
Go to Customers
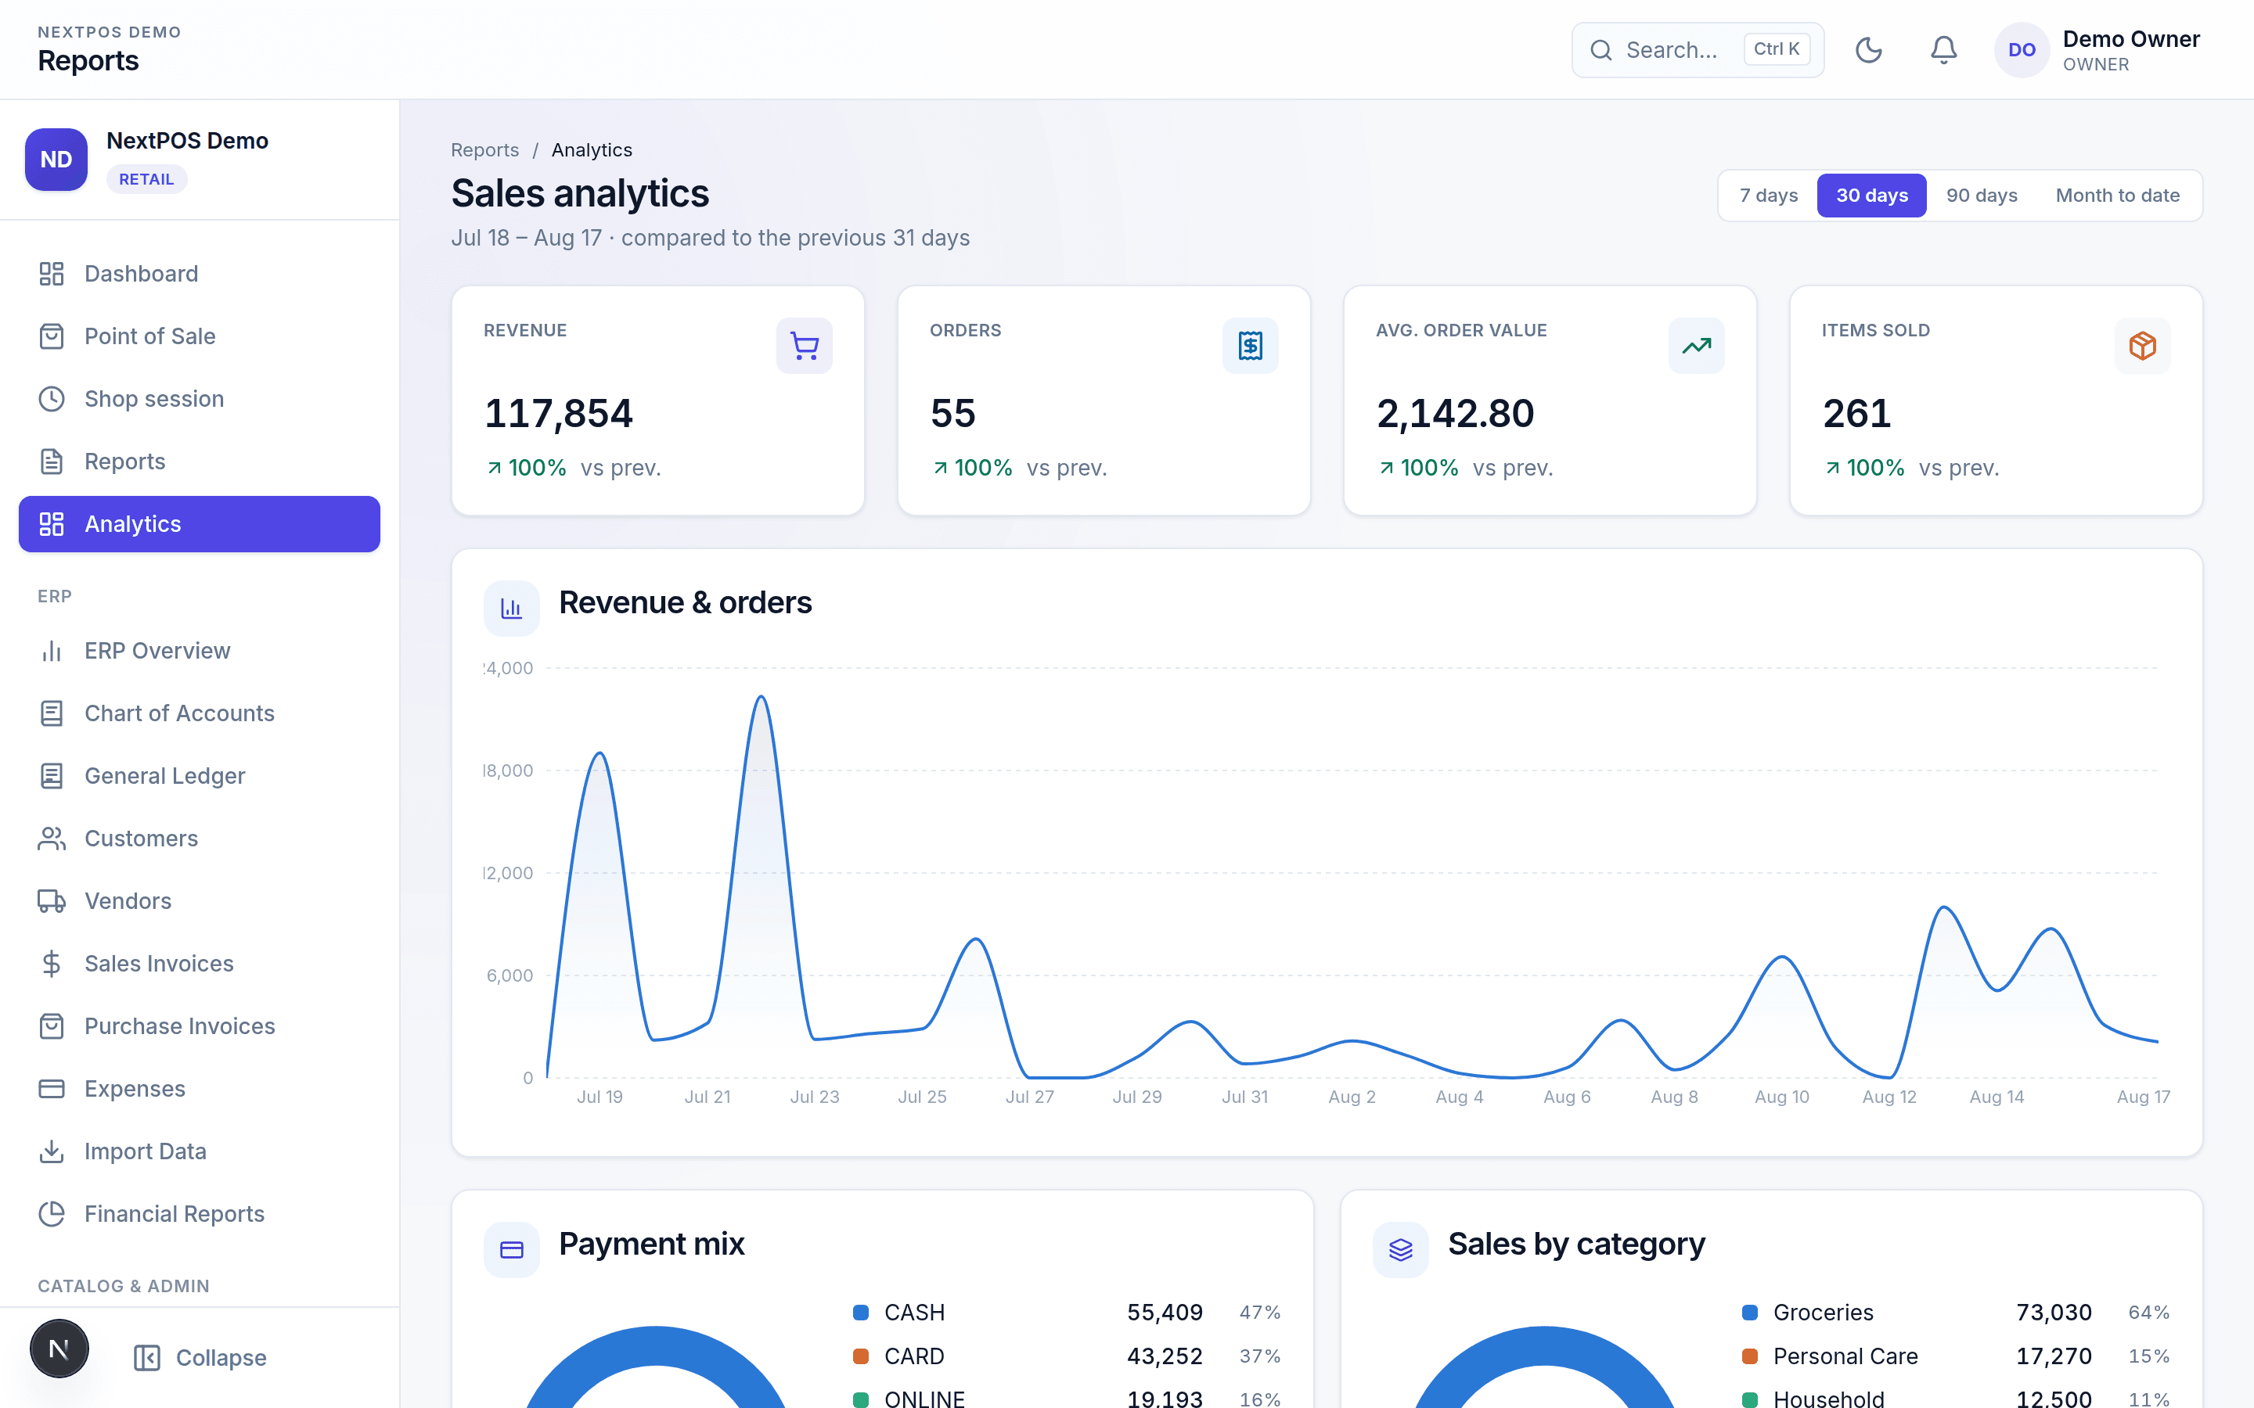click(200, 838)
